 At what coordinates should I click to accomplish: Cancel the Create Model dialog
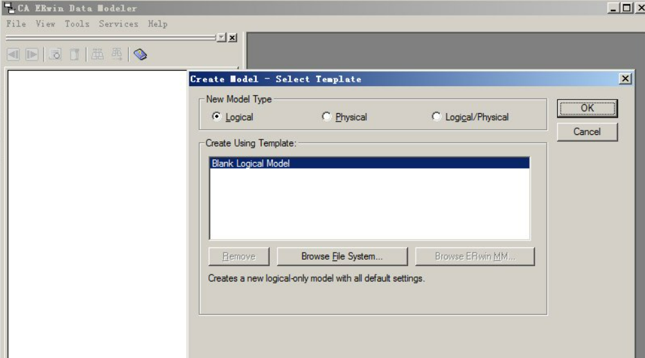(x=587, y=132)
